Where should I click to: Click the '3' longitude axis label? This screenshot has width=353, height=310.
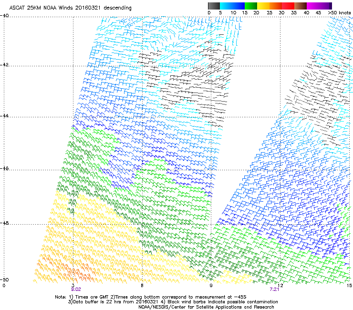point(73,286)
